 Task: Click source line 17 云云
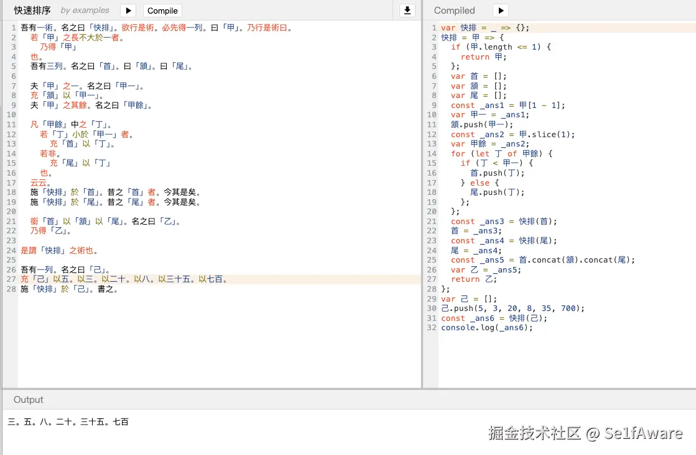coord(41,182)
